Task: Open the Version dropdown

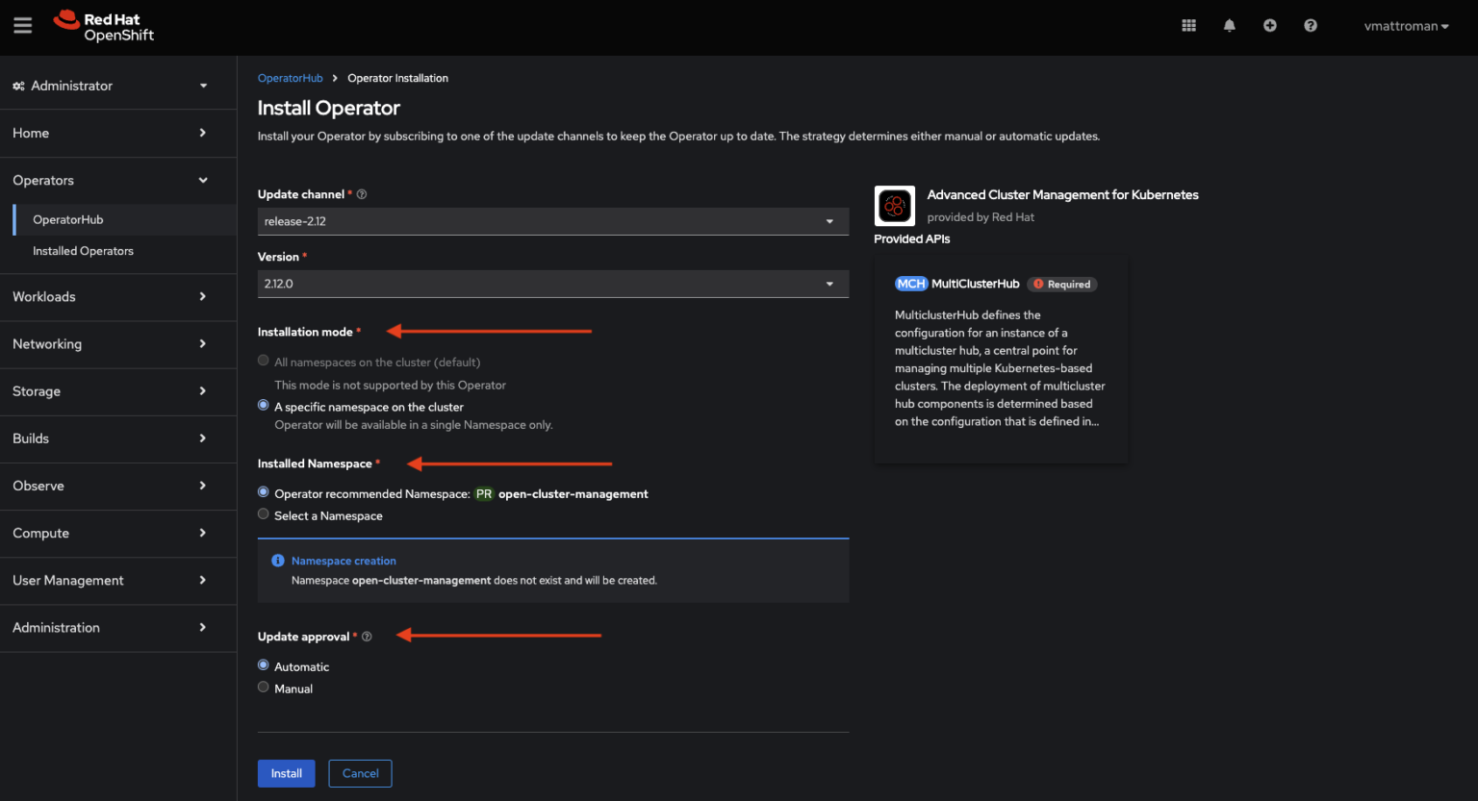Action: click(552, 284)
